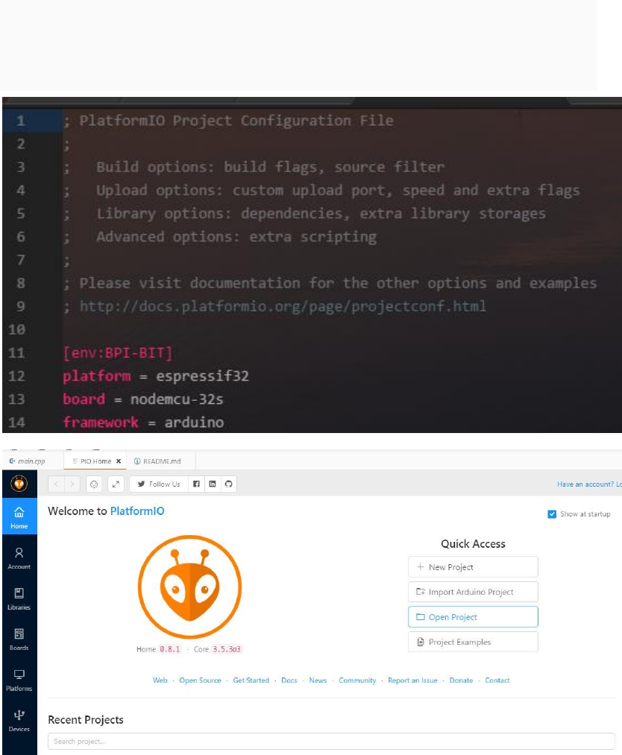Click the platform = espressif32 line
The image size is (622, 755).
point(156,376)
